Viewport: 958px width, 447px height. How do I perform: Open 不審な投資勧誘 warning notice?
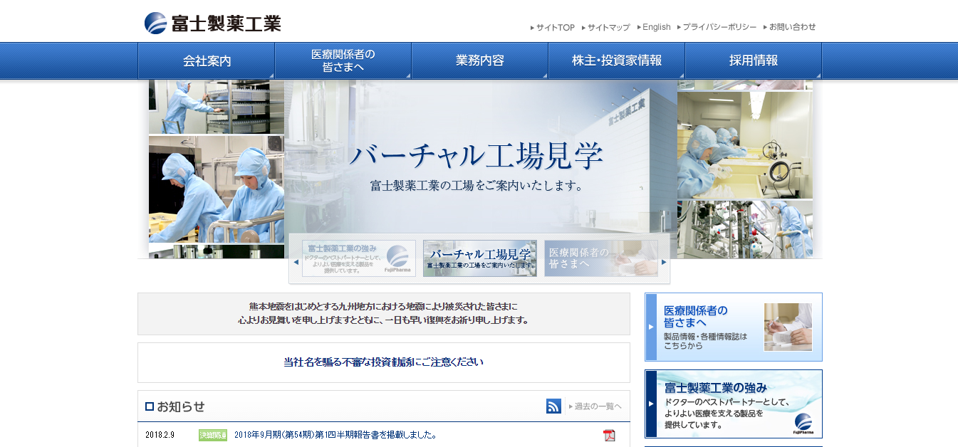tap(384, 362)
